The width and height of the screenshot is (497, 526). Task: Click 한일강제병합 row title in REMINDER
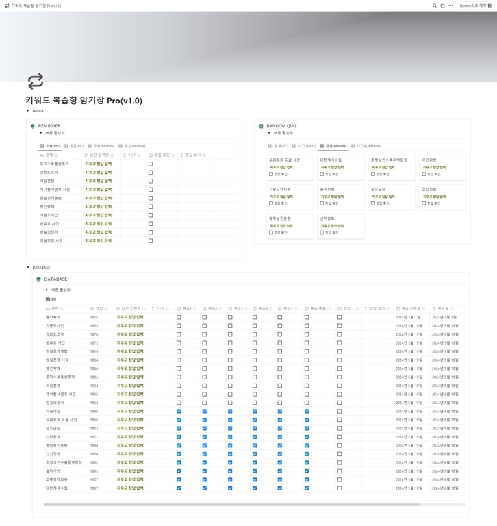pyautogui.click(x=51, y=198)
